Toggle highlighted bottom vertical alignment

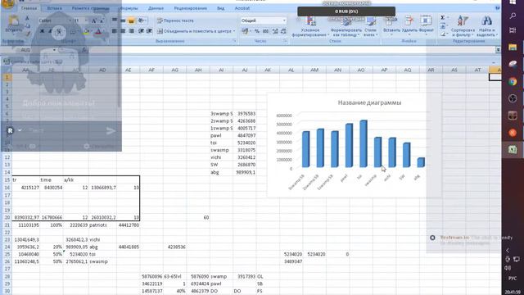pyautogui.click(x=131, y=20)
